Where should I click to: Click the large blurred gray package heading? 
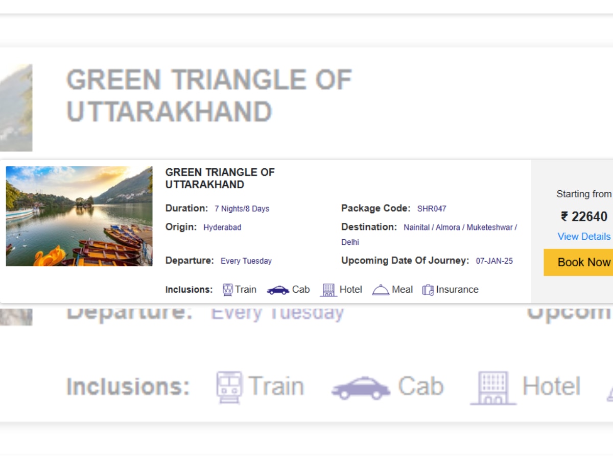[x=209, y=95]
